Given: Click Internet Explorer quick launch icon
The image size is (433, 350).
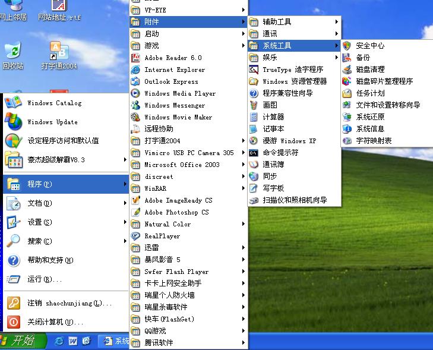Looking at the screenshot, I should click(x=59, y=342).
